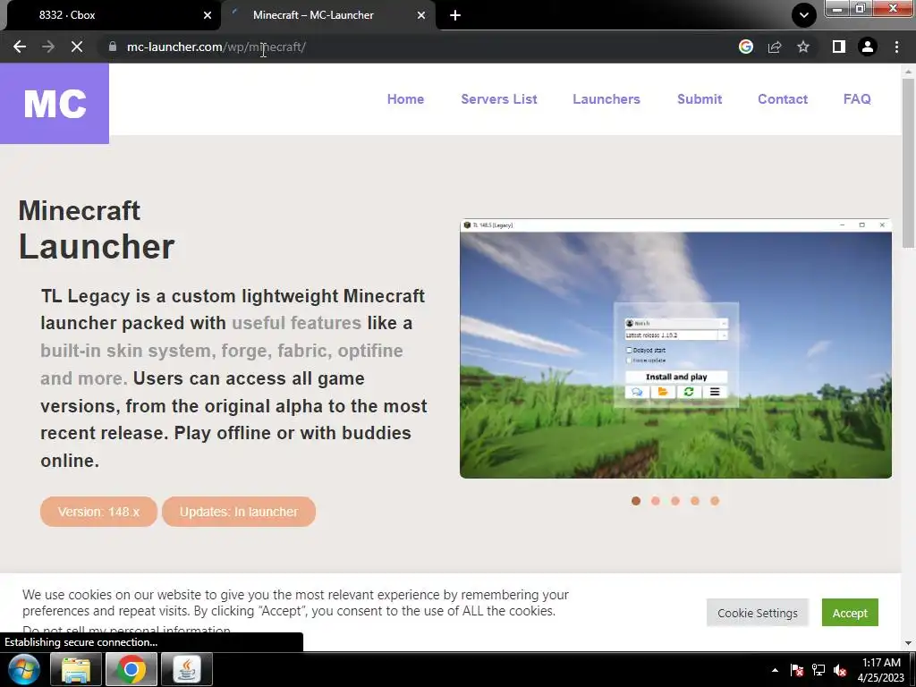Click the Chrome taskbar icon
This screenshot has height=687, width=916.
tap(131, 669)
